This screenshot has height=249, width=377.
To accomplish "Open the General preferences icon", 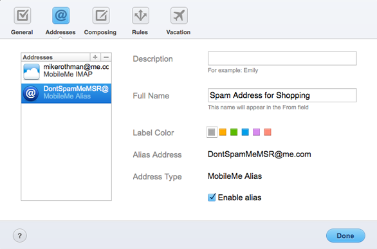I will coord(23,15).
